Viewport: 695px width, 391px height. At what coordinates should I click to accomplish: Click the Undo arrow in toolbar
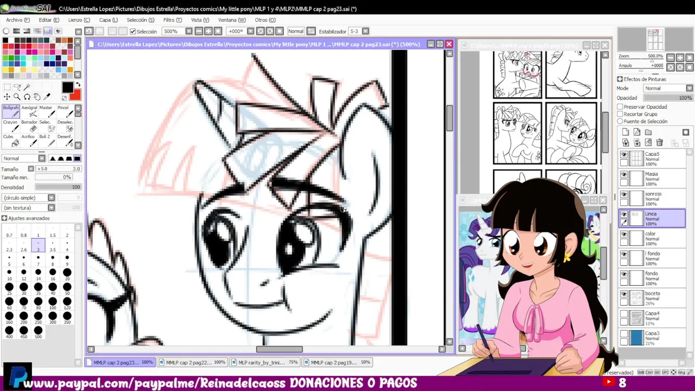click(89, 31)
